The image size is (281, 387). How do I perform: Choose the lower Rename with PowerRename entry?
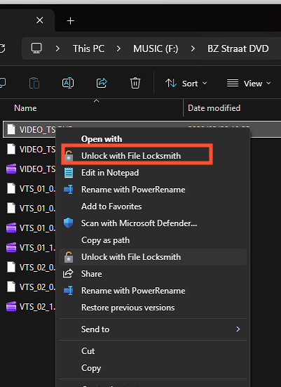click(x=153, y=291)
